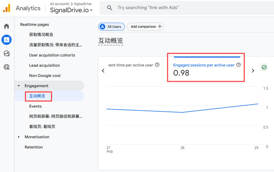Viewport: 274px width, 172px height.
Task: Click the search magnifier icon
Action: [x=110, y=8]
